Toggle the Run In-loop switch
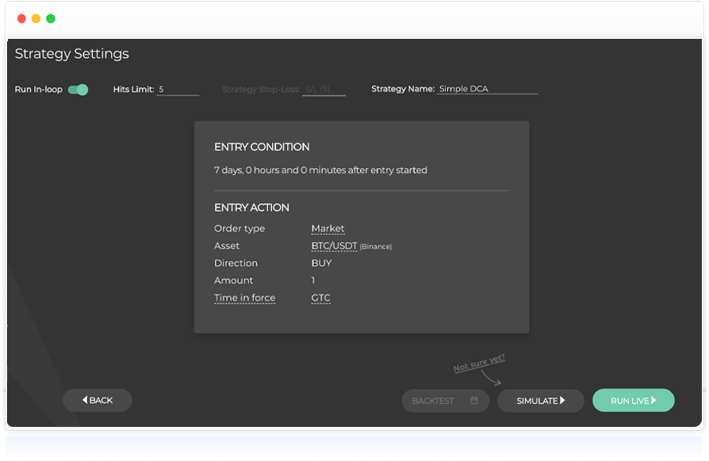 [x=76, y=89]
